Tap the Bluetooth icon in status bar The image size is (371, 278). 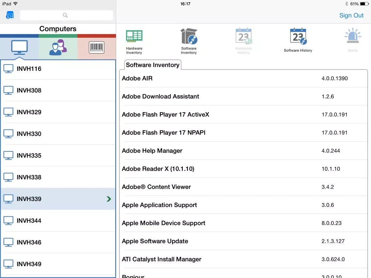point(347,4)
